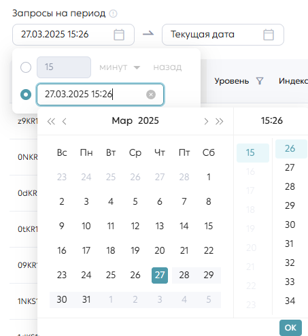This screenshot has height=336, width=308.
Task: Select minute 26 in the minute column
Action: click(291, 149)
